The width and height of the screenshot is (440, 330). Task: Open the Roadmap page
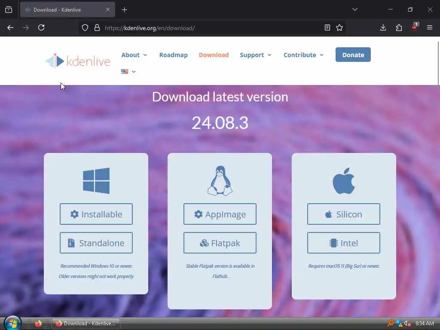(174, 55)
